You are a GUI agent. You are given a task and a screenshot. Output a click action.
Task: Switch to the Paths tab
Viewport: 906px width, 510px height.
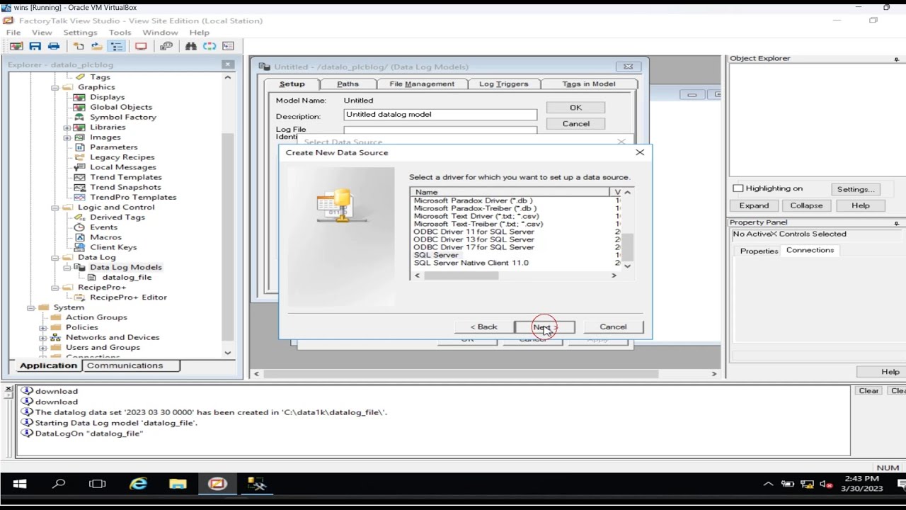(x=348, y=84)
